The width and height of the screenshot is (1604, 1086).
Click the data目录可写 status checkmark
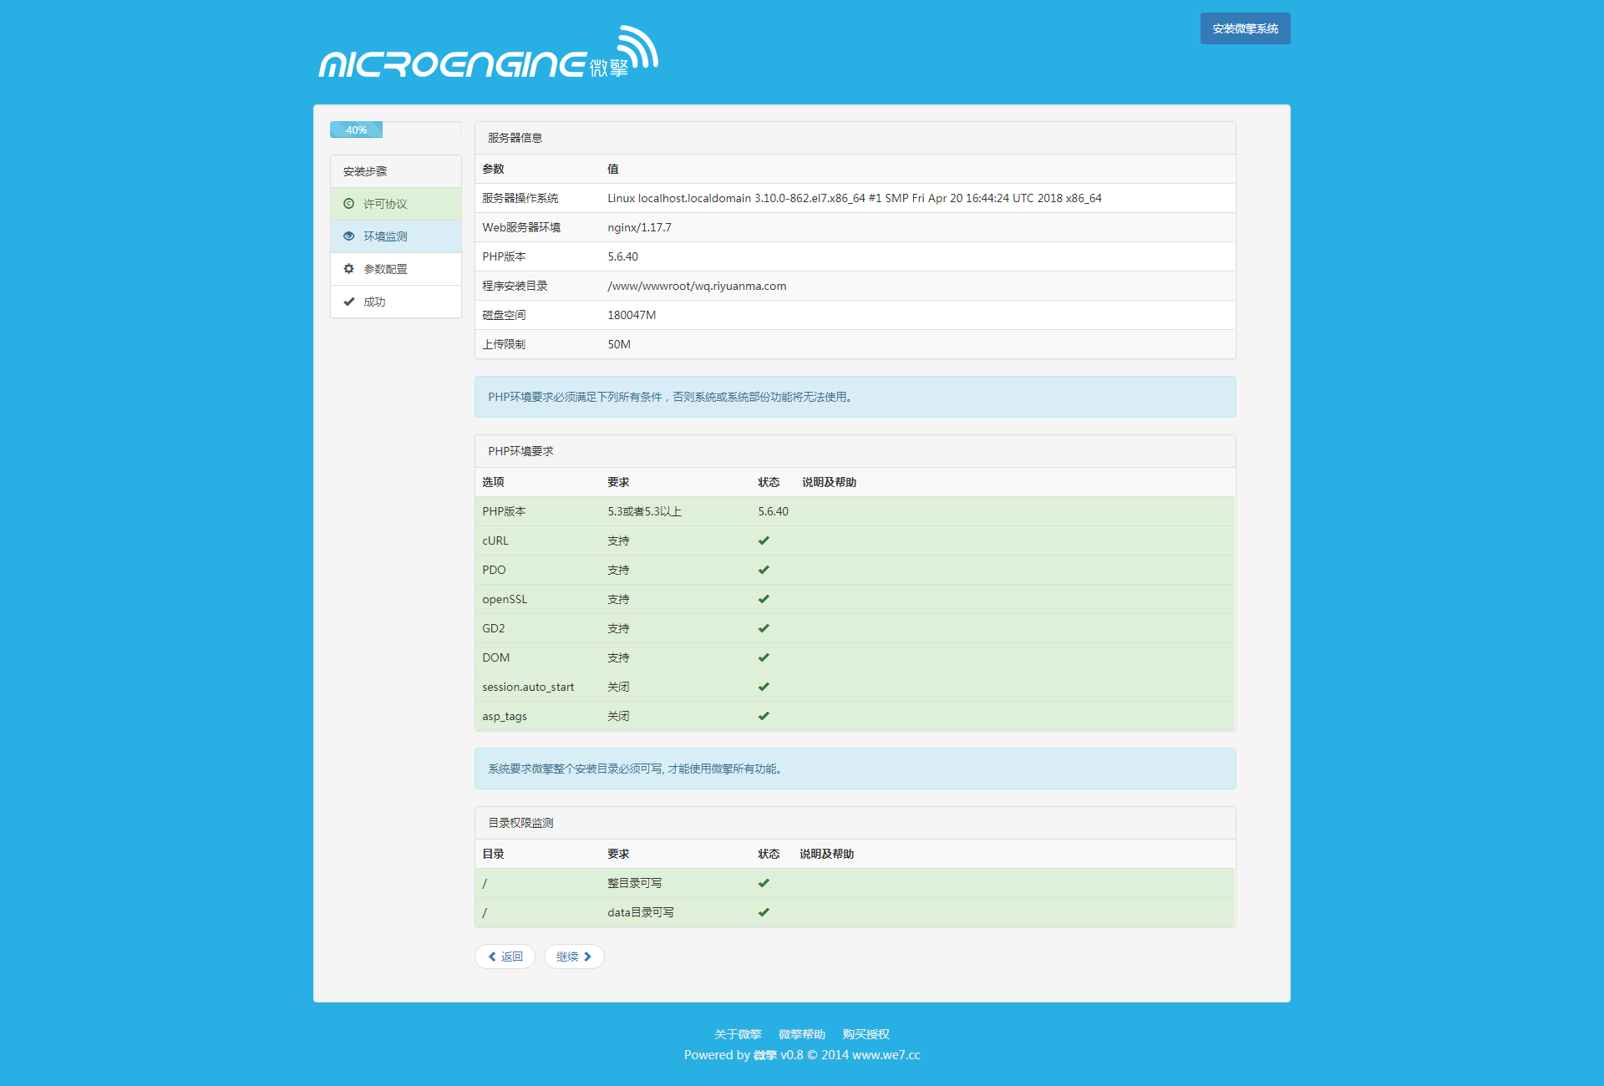pos(764,912)
